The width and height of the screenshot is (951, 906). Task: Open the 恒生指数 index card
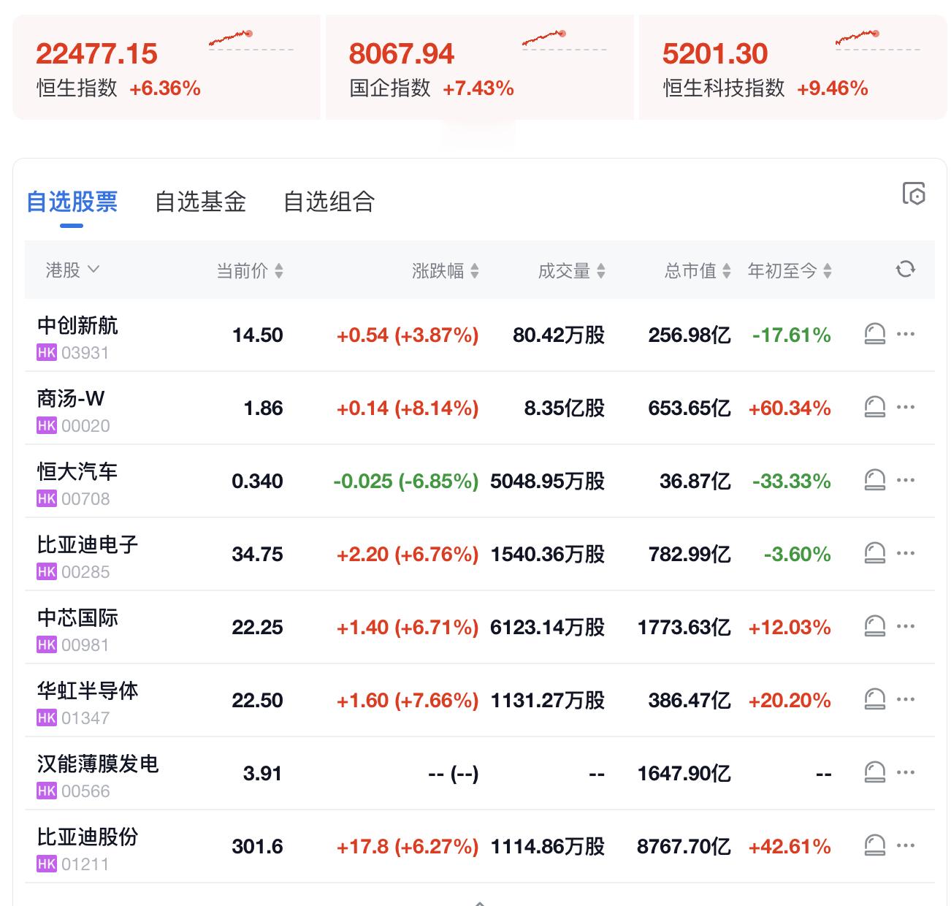click(x=167, y=67)
